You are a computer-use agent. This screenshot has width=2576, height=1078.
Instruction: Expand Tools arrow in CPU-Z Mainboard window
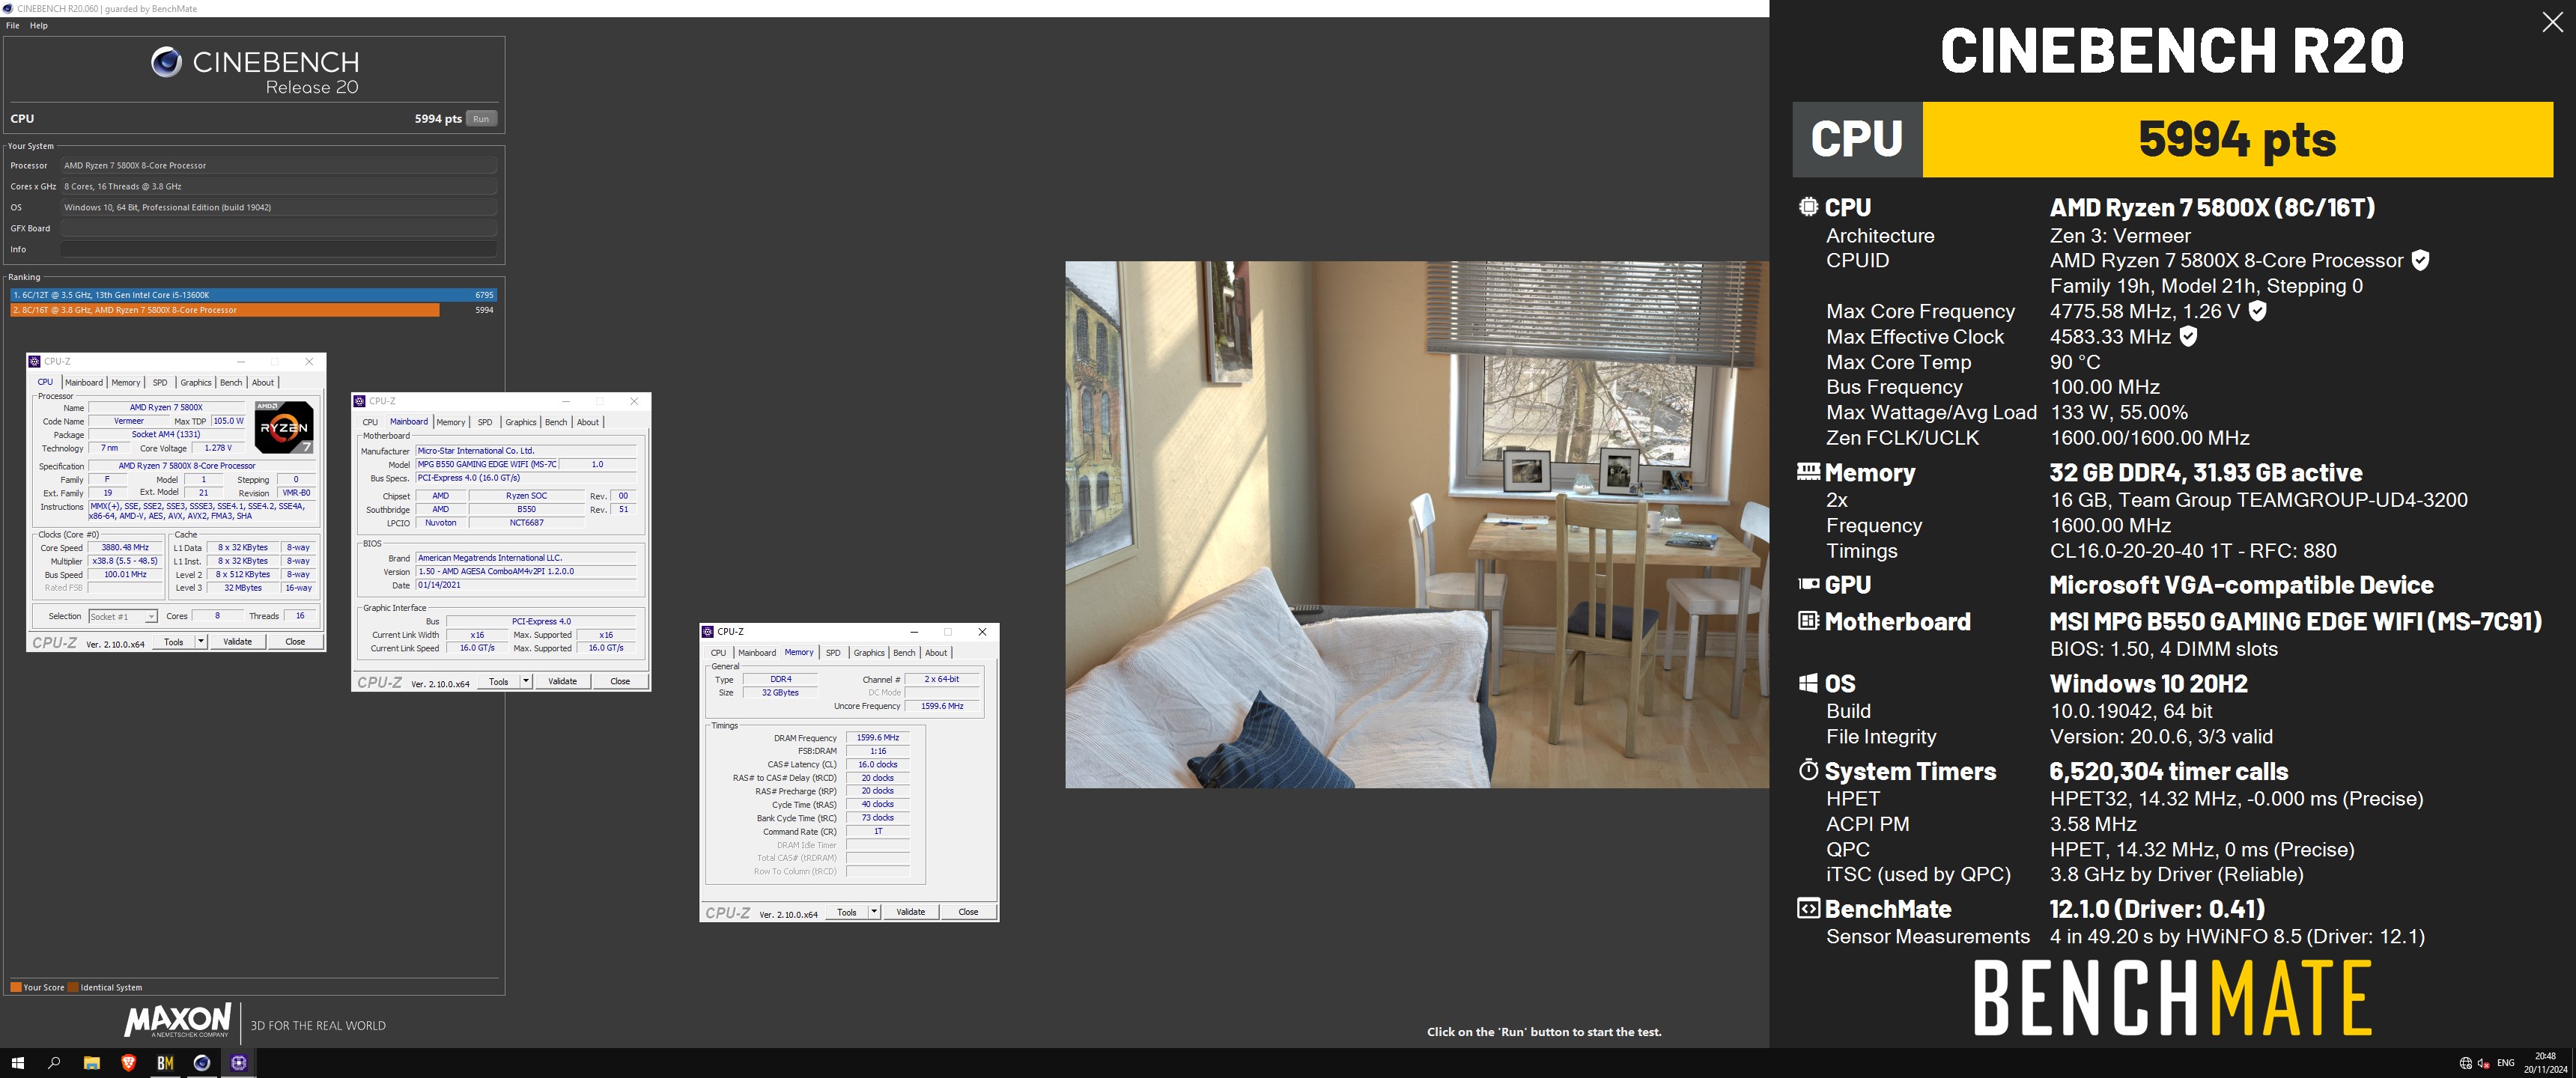point(526,682)
